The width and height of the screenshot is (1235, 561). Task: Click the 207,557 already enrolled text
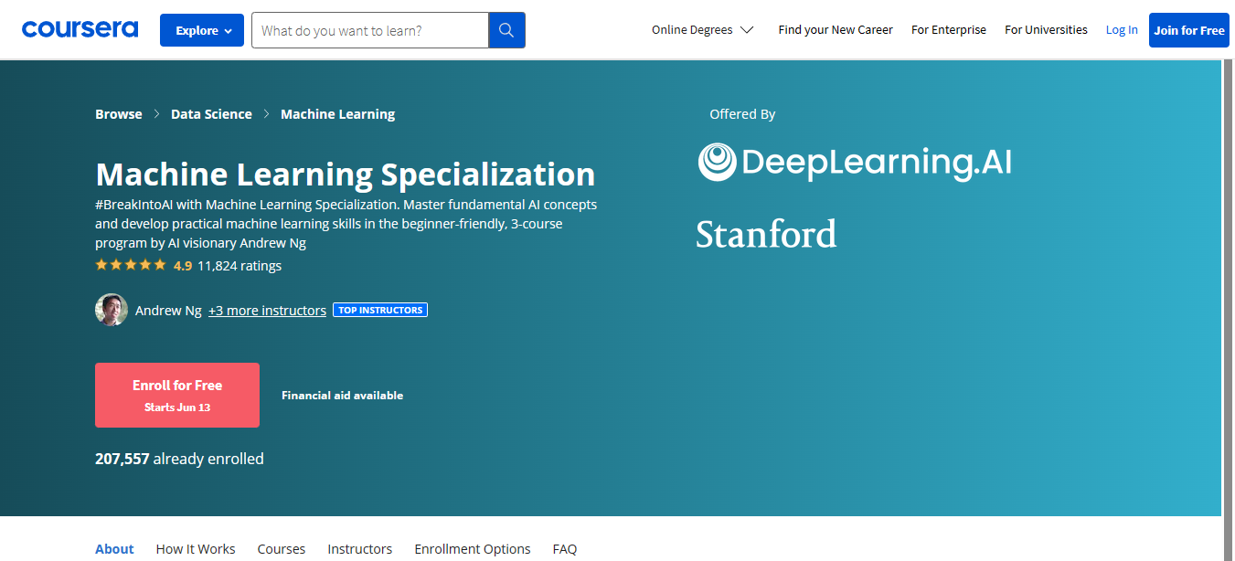pos(179,459)
